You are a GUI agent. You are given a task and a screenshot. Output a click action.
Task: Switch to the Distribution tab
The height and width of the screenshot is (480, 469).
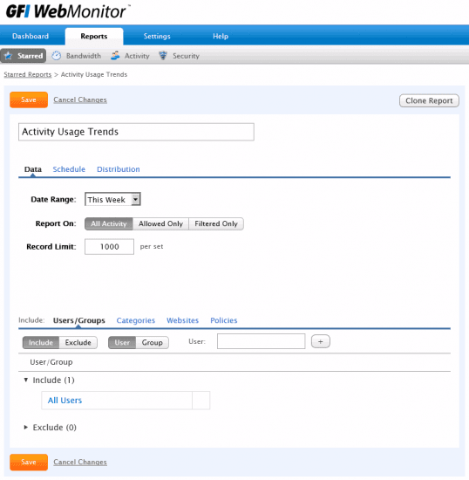[119, 169]
